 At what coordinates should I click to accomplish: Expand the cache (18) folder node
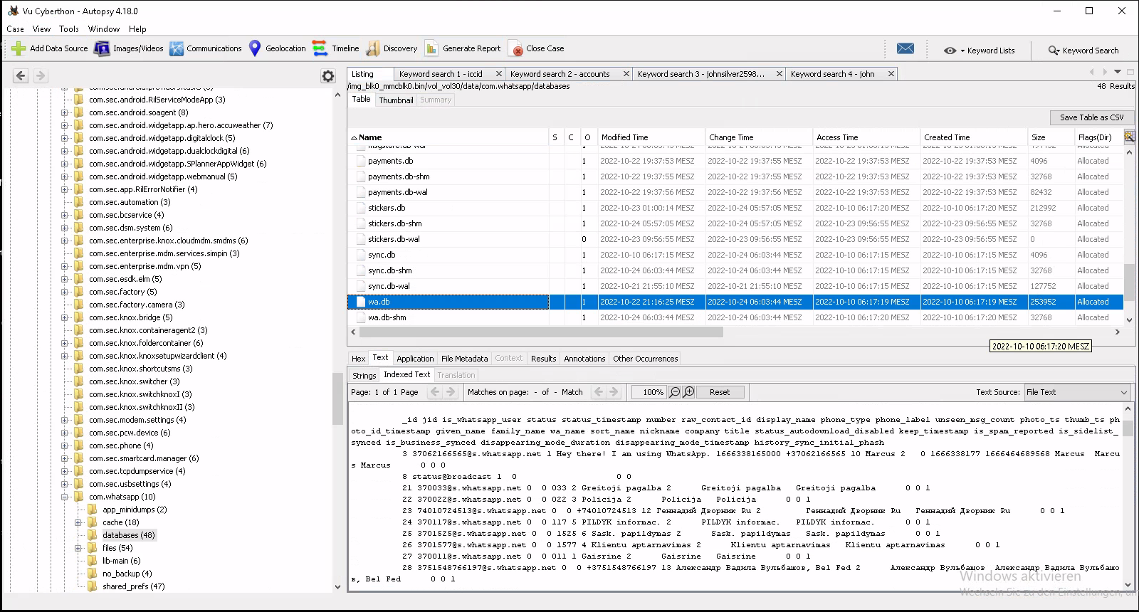tap(78, 522)
